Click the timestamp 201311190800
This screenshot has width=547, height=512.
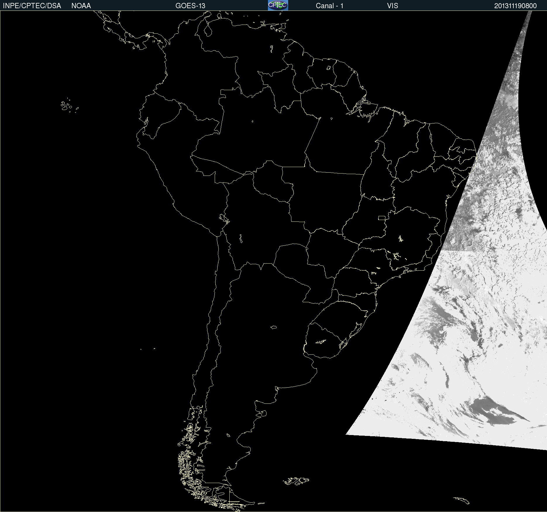[515, 6]
